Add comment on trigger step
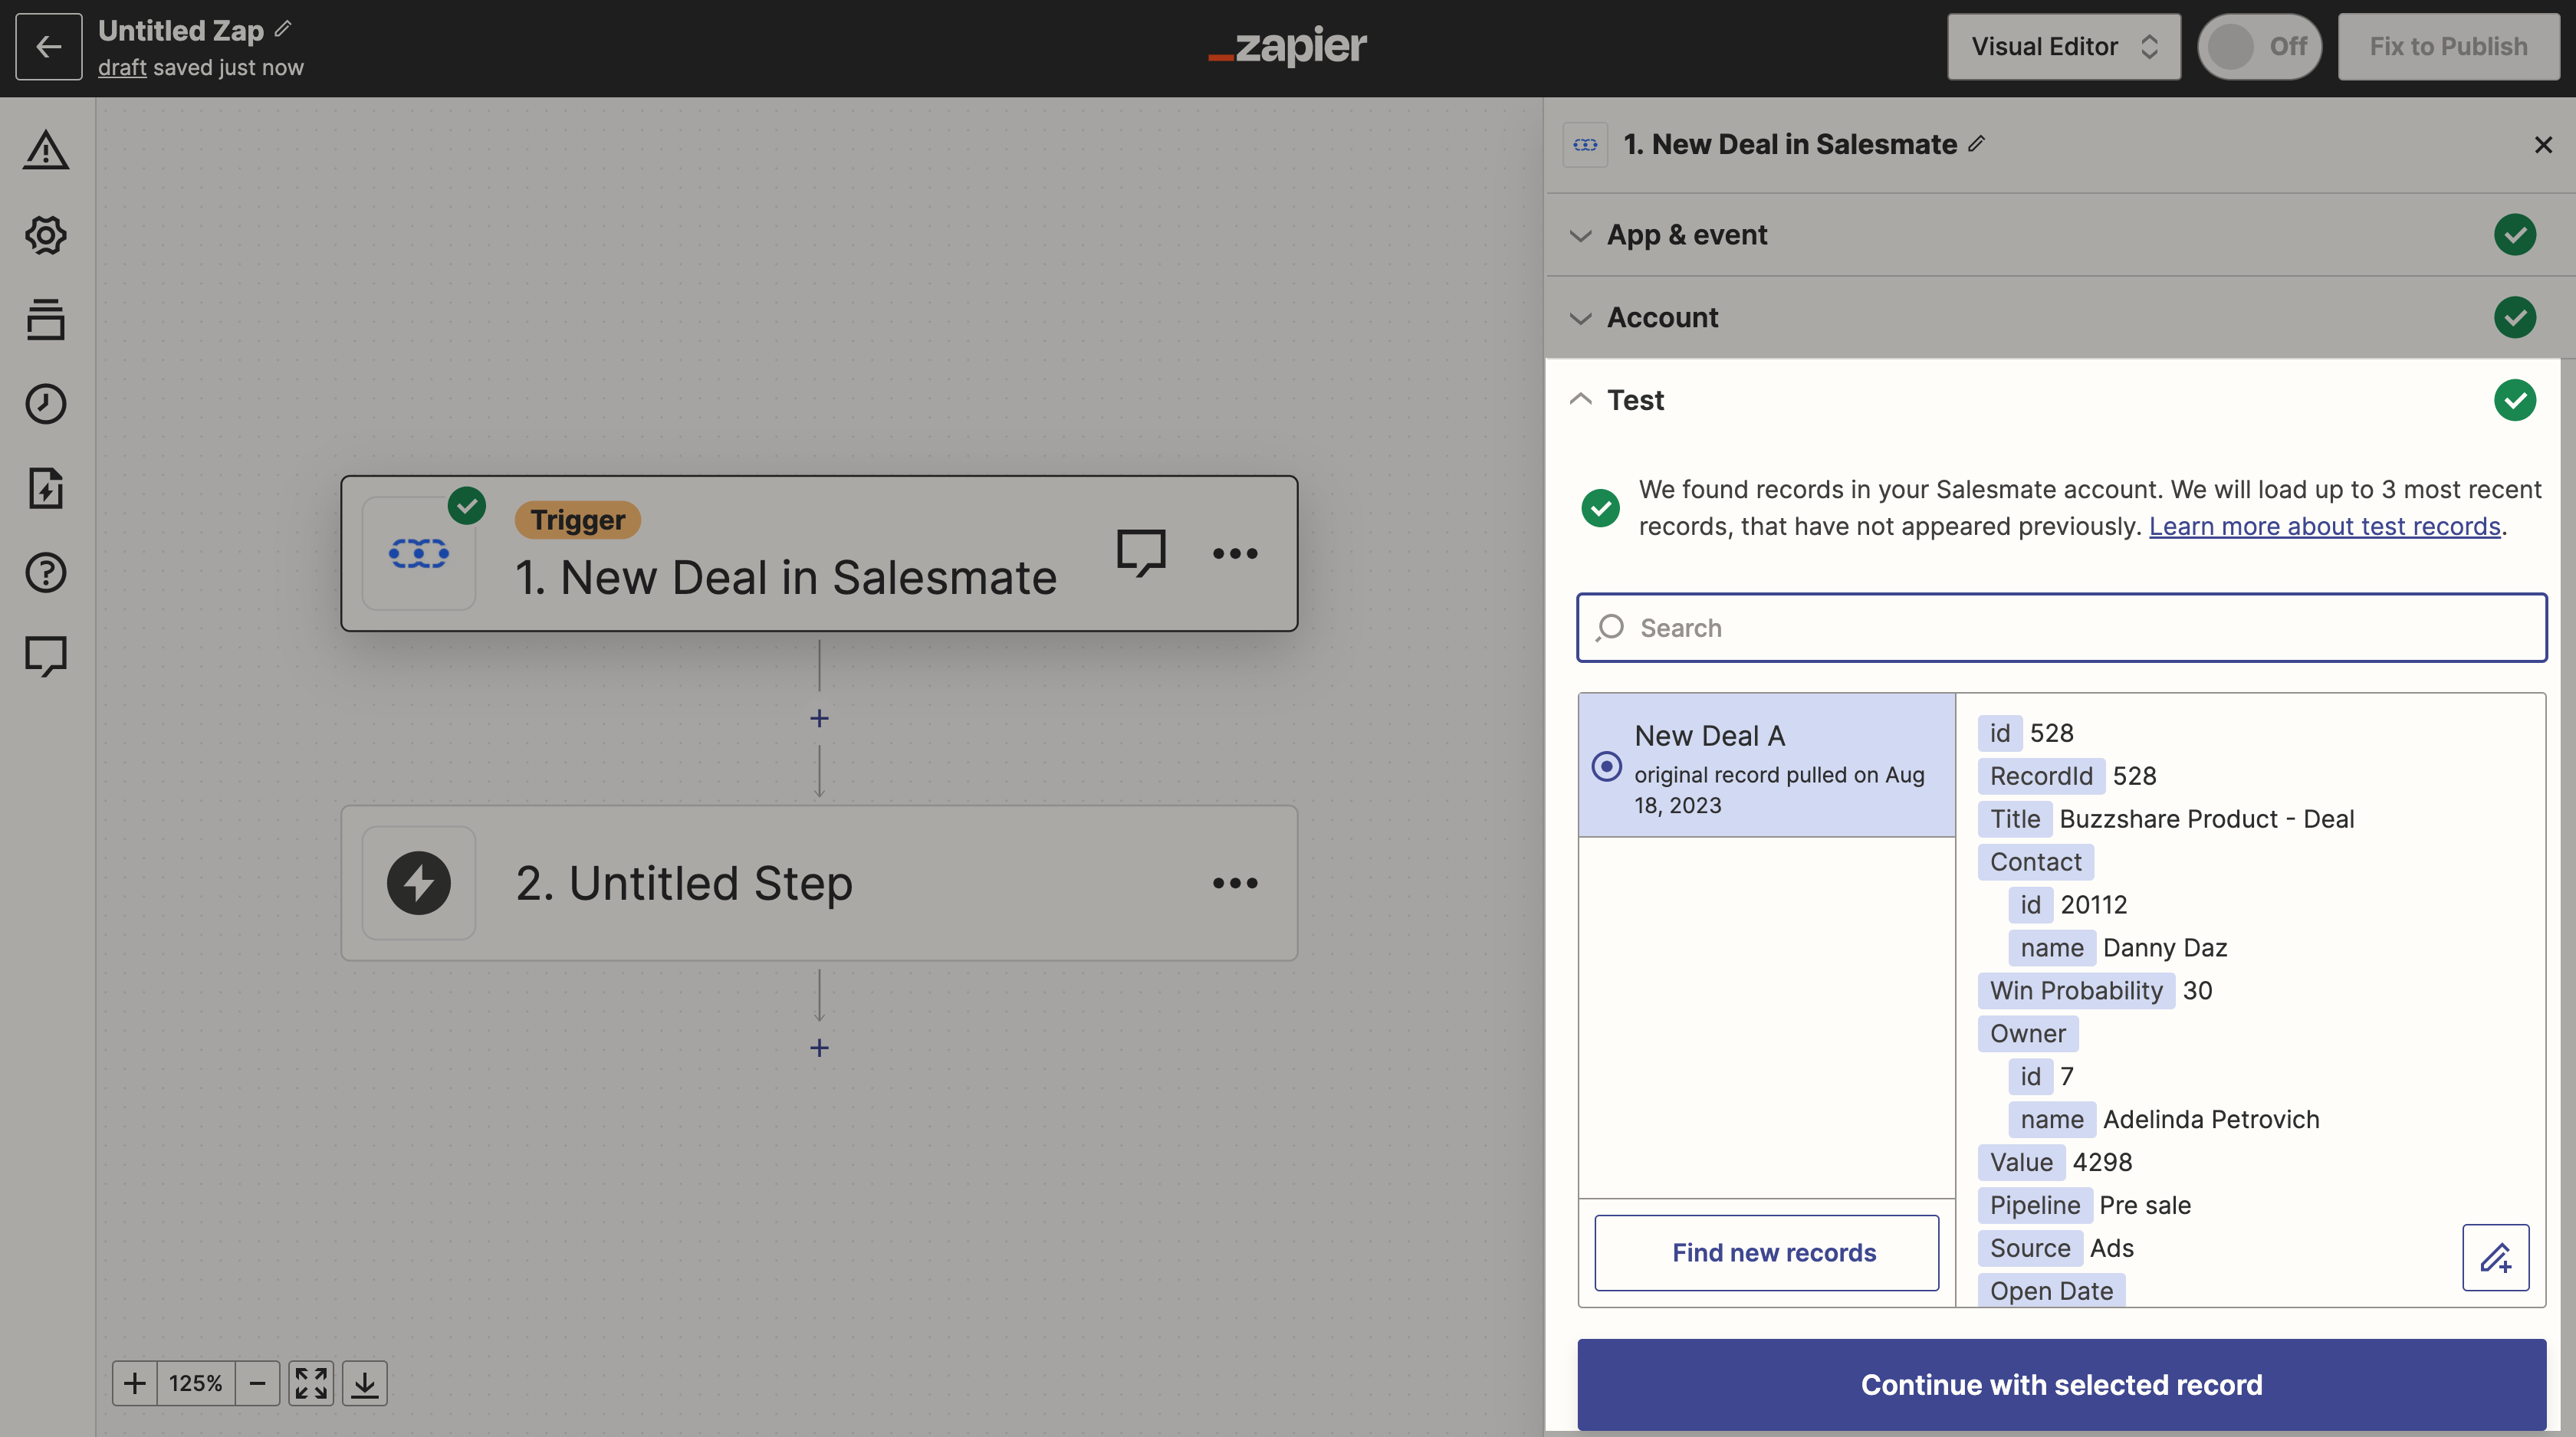 pyautogui.click(x=1141, y=553)
